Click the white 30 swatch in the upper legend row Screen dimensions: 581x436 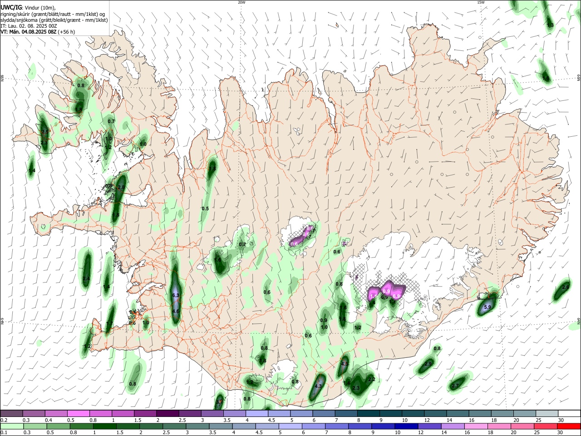click(x=569, y=414)
